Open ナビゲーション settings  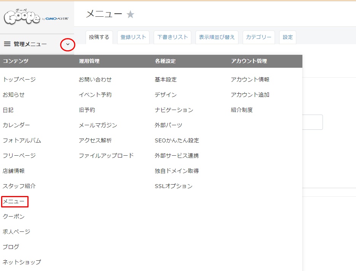(x=174, y=110)
